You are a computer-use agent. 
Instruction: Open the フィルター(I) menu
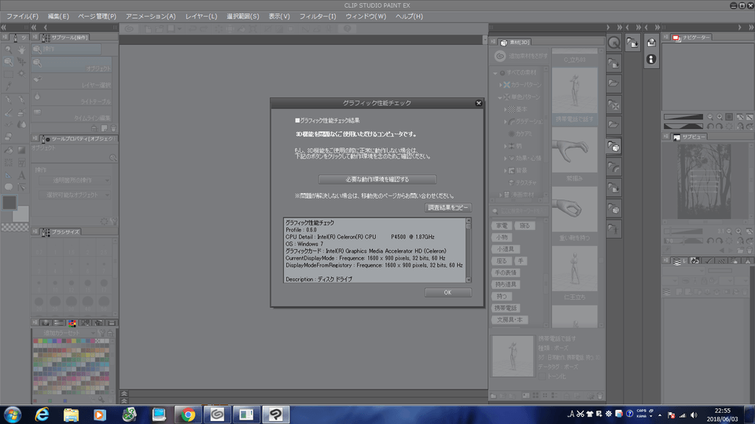coord(319,16)
